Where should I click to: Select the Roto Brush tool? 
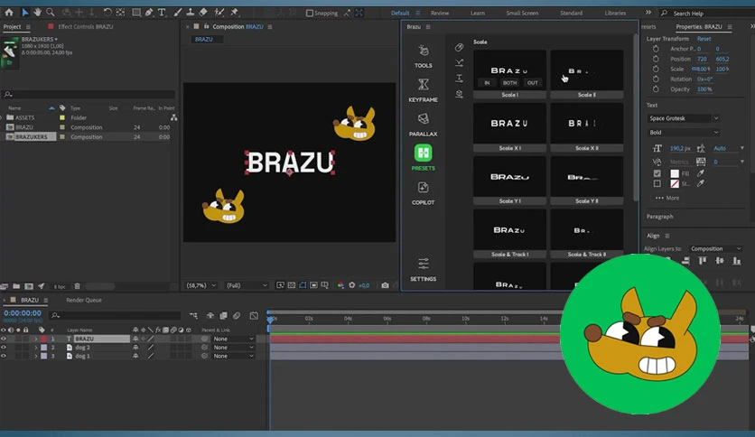(219, 13)
